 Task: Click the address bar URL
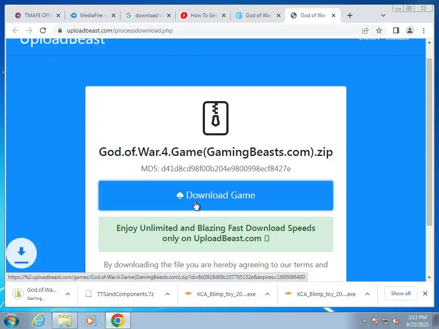[120, 30]
